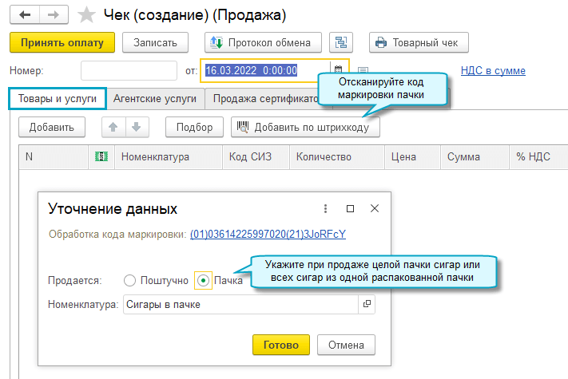Click Отмена button in dialog
Image resolution: width=568 pixels, height=379 pixels.
tap(346, 345)
